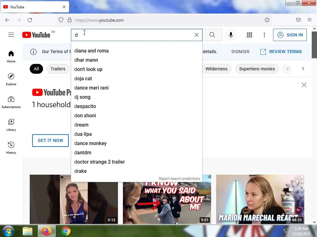Open the YouTube guide hamburger menu
This screenshot has height=237, width=317.
point(11,35)
